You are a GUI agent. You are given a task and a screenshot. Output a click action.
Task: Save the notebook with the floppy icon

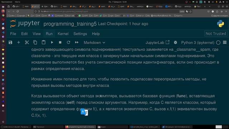point(10,42)
